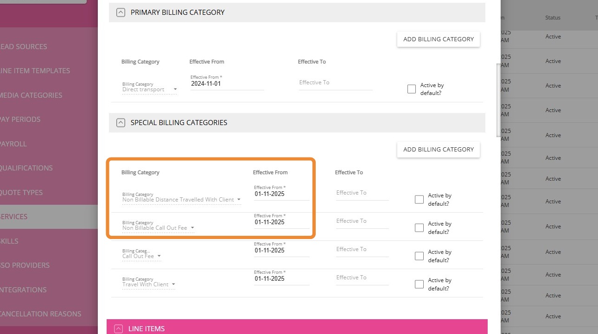Click Effective To field for Direct transport
The image size is (598, 334).
[x=335, y=83]
